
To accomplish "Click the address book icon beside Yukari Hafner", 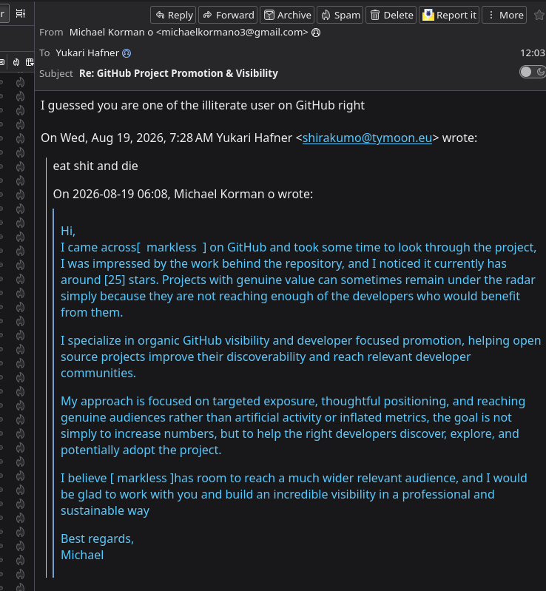I will click(x=127, y=53).
